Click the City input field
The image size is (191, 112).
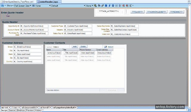pyautogui.click(x=27, y=50)
